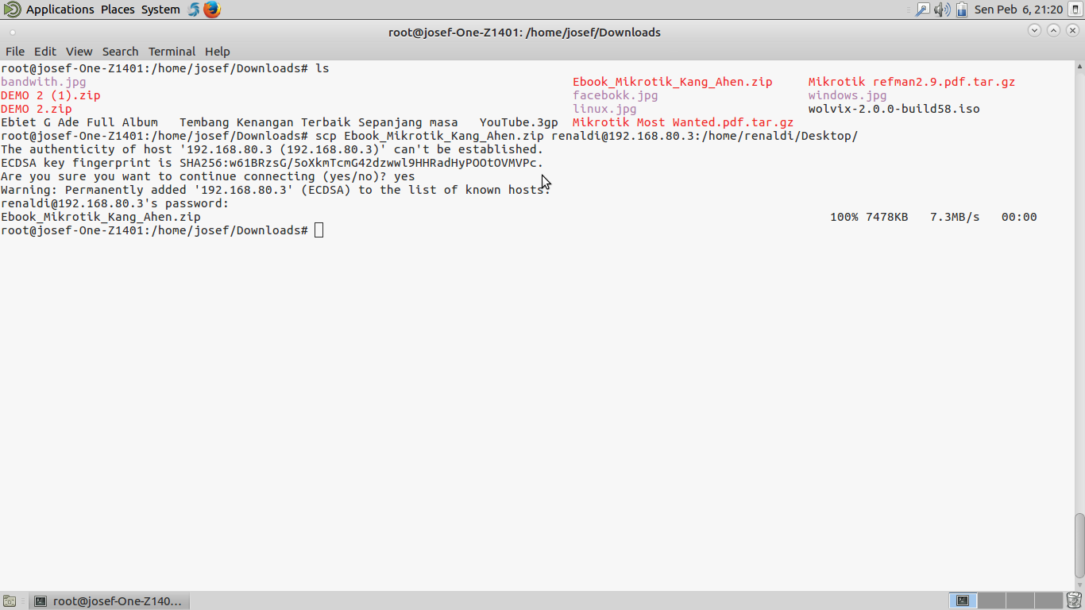Click wolvix-2.0.0-build58.iso file name
This screenshot has width=1085, height=610.
pos(894,109)
